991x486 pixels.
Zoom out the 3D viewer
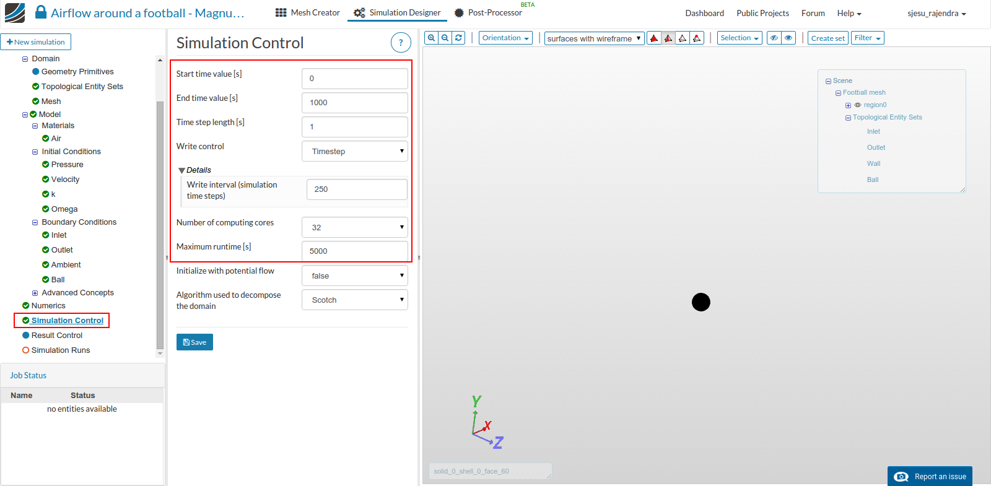tap(445, 38)
